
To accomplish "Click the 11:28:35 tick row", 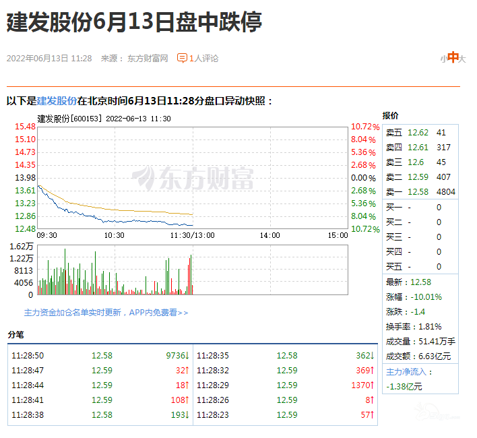I will (285, 356).
